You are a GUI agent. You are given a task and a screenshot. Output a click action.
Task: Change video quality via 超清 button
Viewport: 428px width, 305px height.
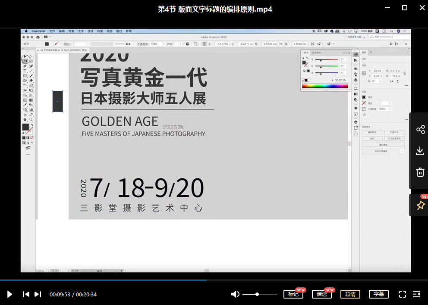point(350,294)
